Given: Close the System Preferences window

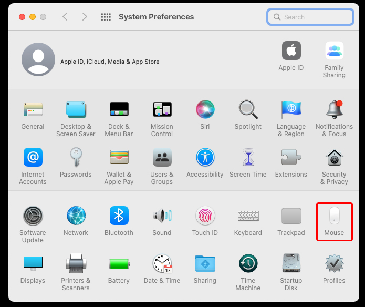Looking at the screenshot, I should (22, 17).
